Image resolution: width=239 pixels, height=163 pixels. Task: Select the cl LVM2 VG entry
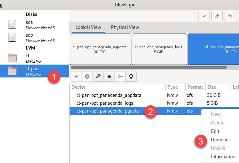pos(35,58)
